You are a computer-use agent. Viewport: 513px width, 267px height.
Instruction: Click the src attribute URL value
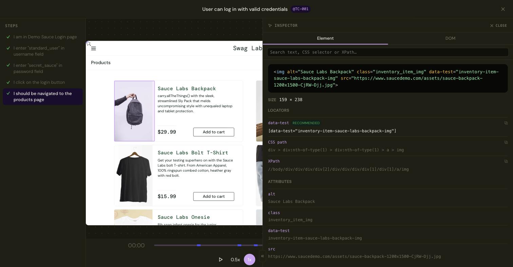coord(355,256)
